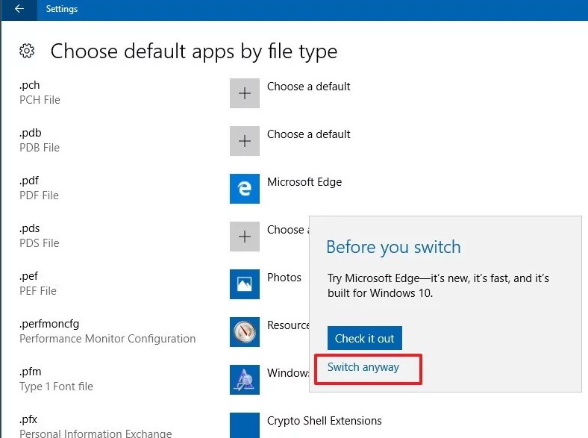
Task: Click the font viewer icon for .pfm
Action: point(244,380)
